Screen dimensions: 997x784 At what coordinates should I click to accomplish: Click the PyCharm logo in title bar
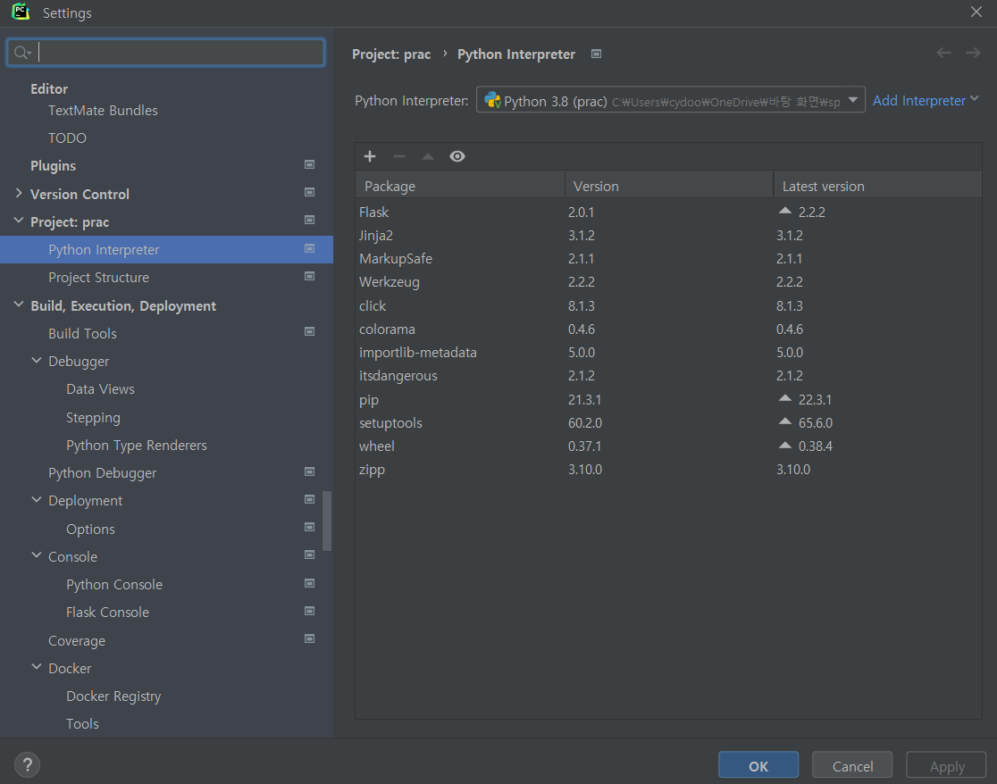[x=21, y=12]
